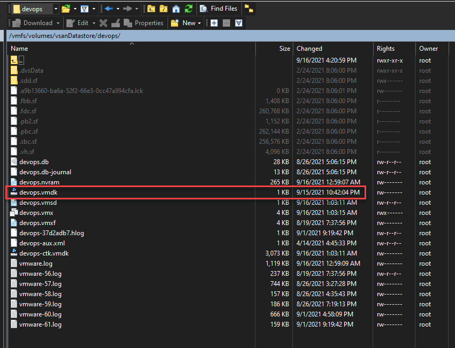Image resolution: width=455 pixels, height=348 pixels.
Task: Go back with the blue arrow
Action: pyautogui.click(x=109, y=9)
